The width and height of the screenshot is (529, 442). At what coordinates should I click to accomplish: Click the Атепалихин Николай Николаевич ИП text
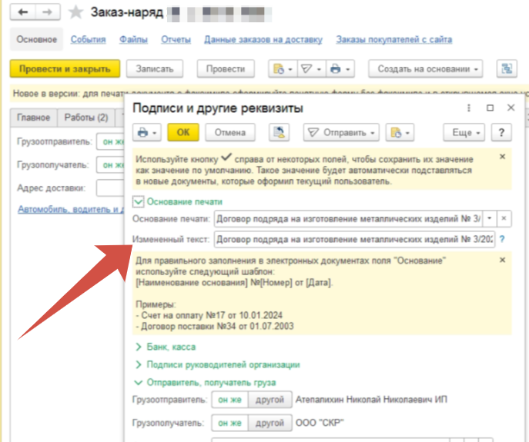point(371,400)
